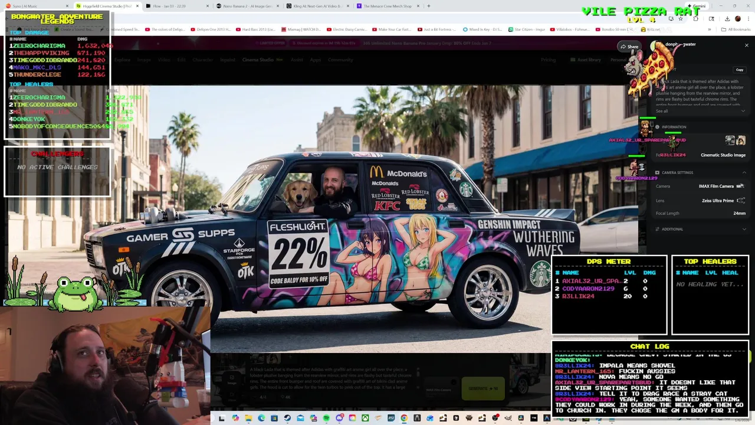Viewport: 755px width, 425px height.
Task: Open The Menace Crew Merch Shop tab
Action: click(x=387, y=6)
